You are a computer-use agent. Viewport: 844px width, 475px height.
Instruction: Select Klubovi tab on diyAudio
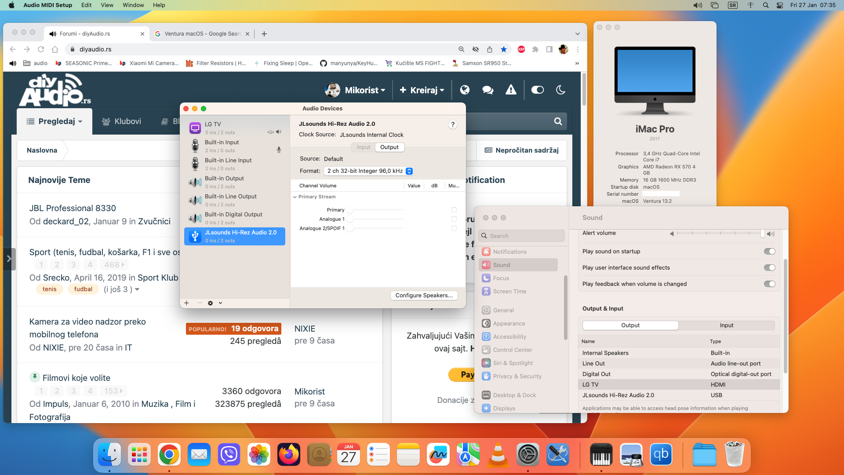point(121,121)
